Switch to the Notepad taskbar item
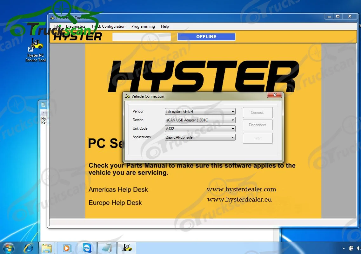The image size is (361, 254). pyautogui.click(x=107, y=248)
